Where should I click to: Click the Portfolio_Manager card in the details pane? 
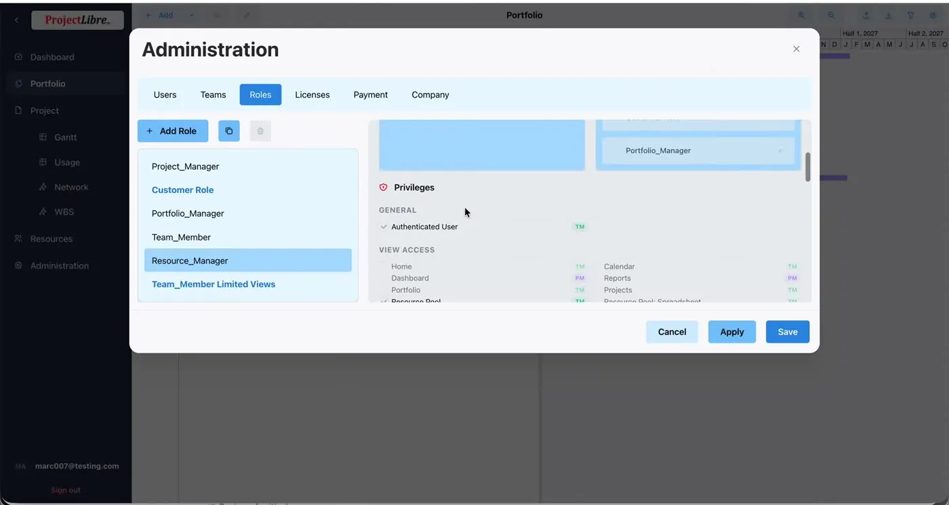pos(698,151)
